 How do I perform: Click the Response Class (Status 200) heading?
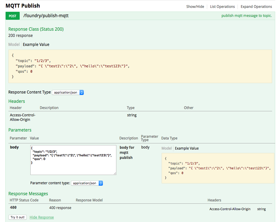(36, 29)
